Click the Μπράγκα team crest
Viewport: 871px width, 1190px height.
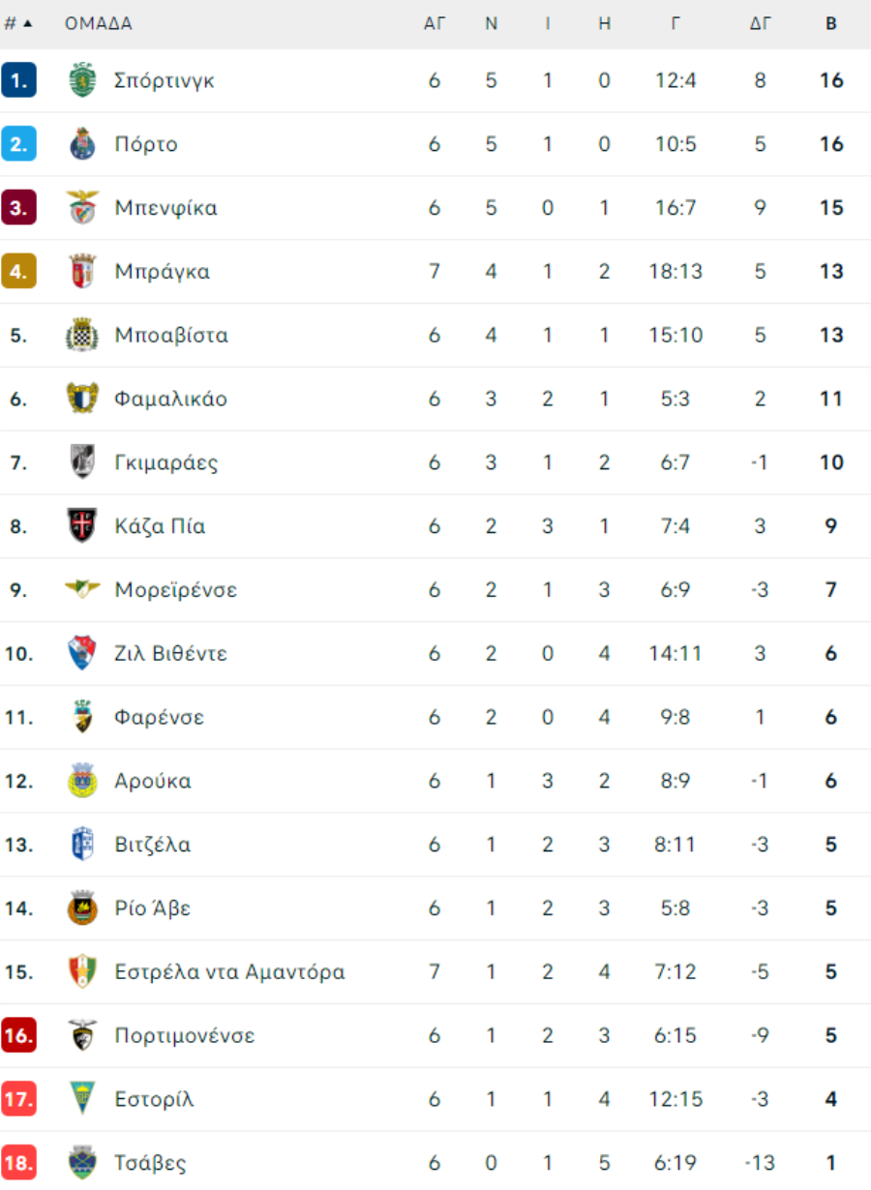(82, 272)
